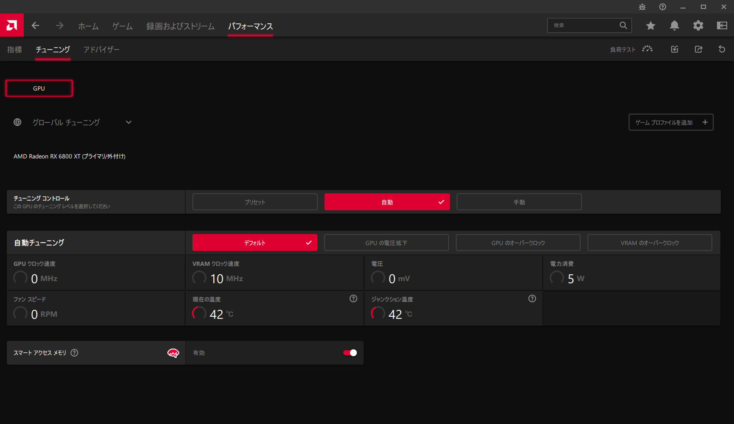Select VRAM のオーバークロック option
The image size is (734, 424).
click(650, 243)
